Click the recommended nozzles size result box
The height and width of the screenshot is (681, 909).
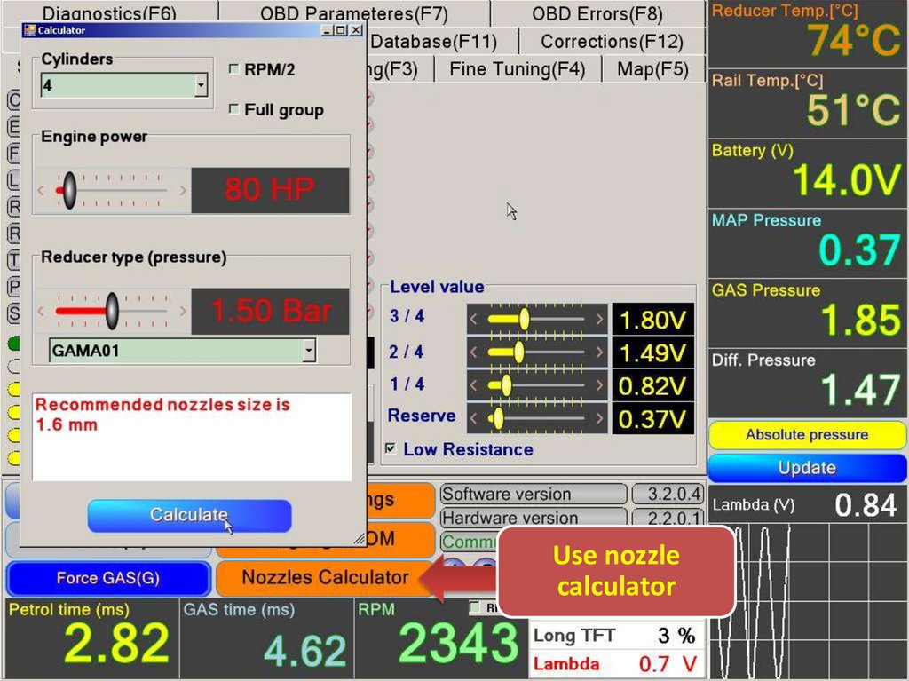coord(192,437)
